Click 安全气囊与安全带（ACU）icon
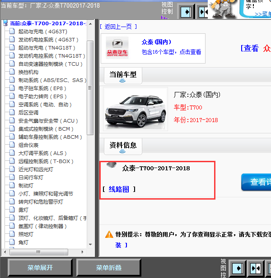Viewport: 271px width, 278px height. pos(12,121)
